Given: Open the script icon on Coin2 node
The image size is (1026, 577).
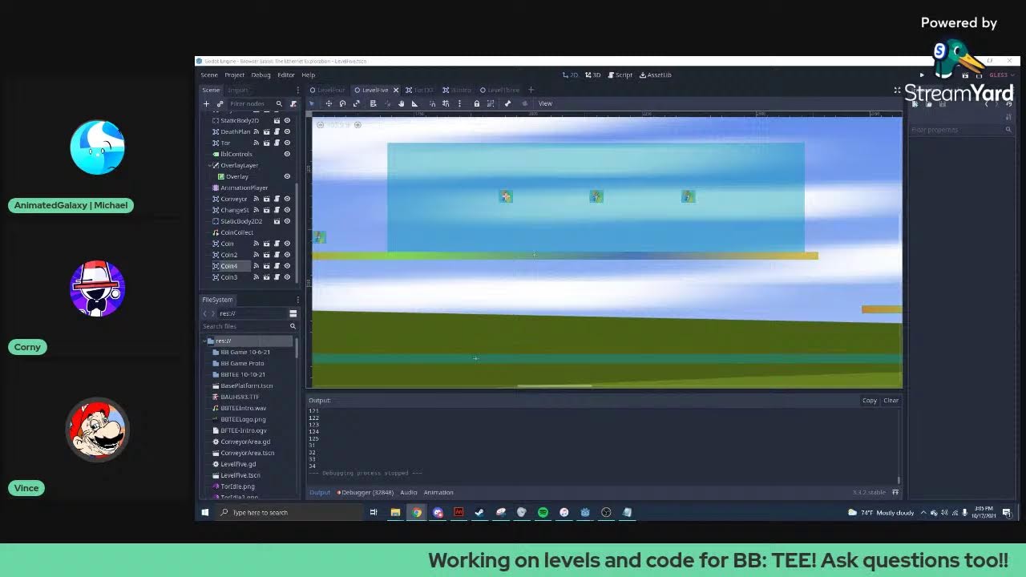Looking at the screenshot, I should point(277,255).
